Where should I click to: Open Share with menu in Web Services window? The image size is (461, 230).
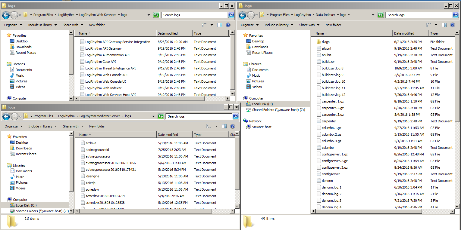click(73, 25)
